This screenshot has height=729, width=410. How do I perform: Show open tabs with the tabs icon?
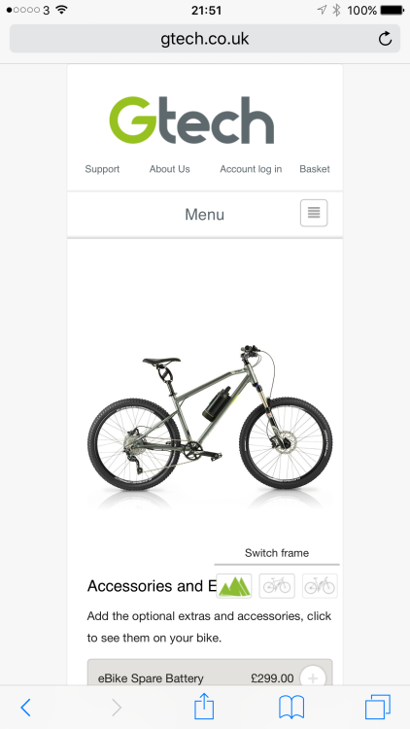[378, 708]
